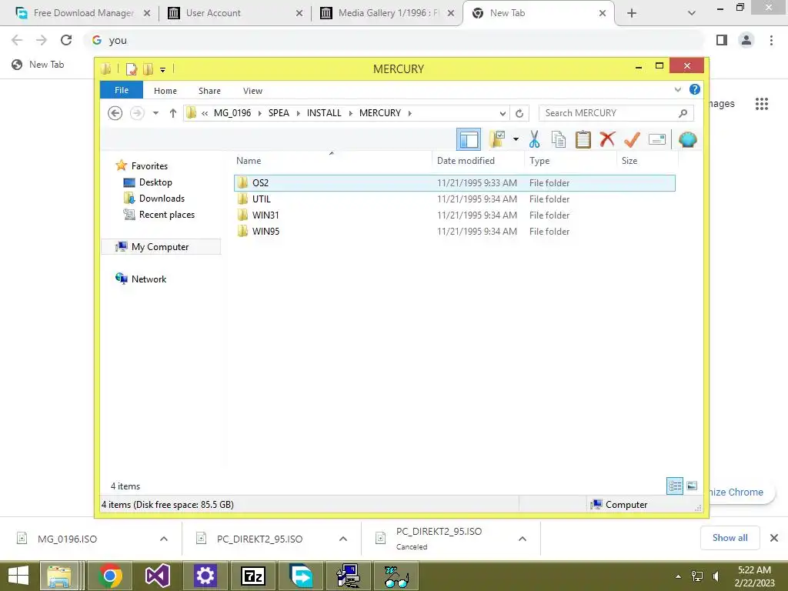Screen dimensions: 788x591
Task: Expand the Explorer ribbon chevron
Action: 677,89
